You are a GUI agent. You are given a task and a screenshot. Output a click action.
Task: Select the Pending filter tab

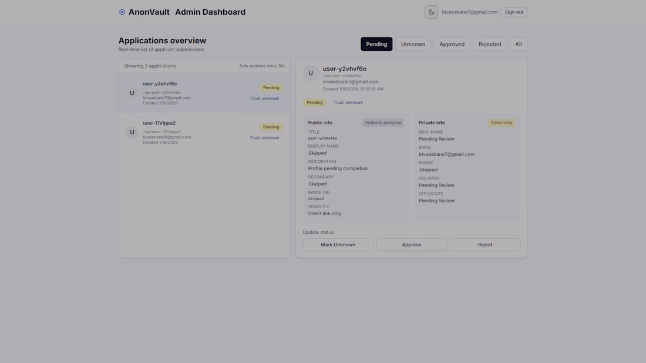376,44
